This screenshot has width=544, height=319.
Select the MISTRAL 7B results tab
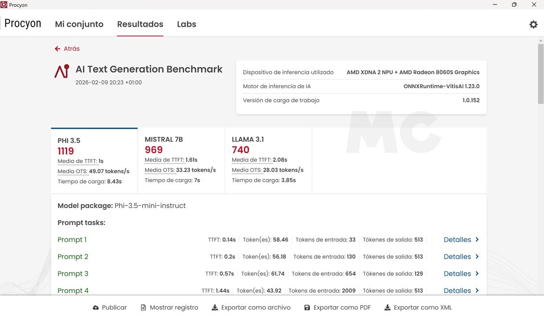point(181,160)
